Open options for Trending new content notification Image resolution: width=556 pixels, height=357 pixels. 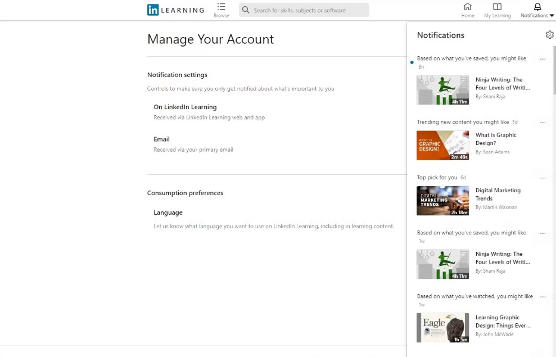click(543, 123)
